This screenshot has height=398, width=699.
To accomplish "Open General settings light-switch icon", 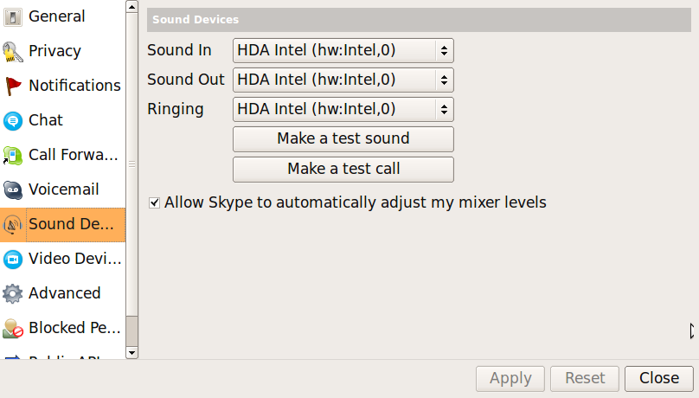I will [x=12, y=17].
